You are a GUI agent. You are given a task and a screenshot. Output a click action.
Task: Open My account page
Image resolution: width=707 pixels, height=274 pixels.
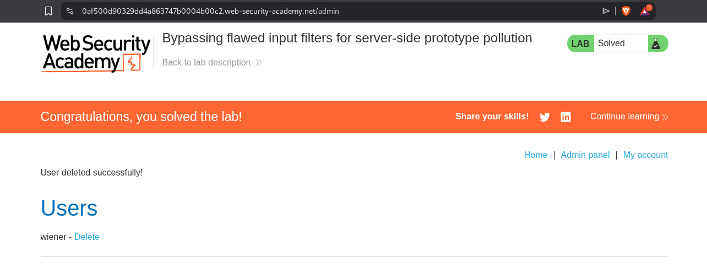(x=645, y=155)
